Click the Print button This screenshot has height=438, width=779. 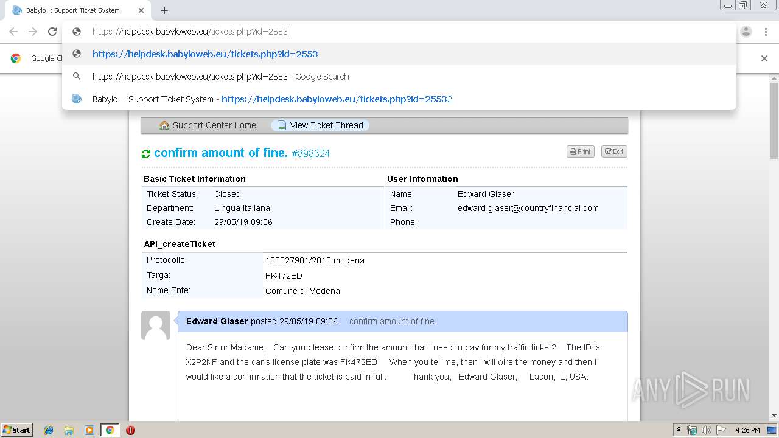(580, 151)
